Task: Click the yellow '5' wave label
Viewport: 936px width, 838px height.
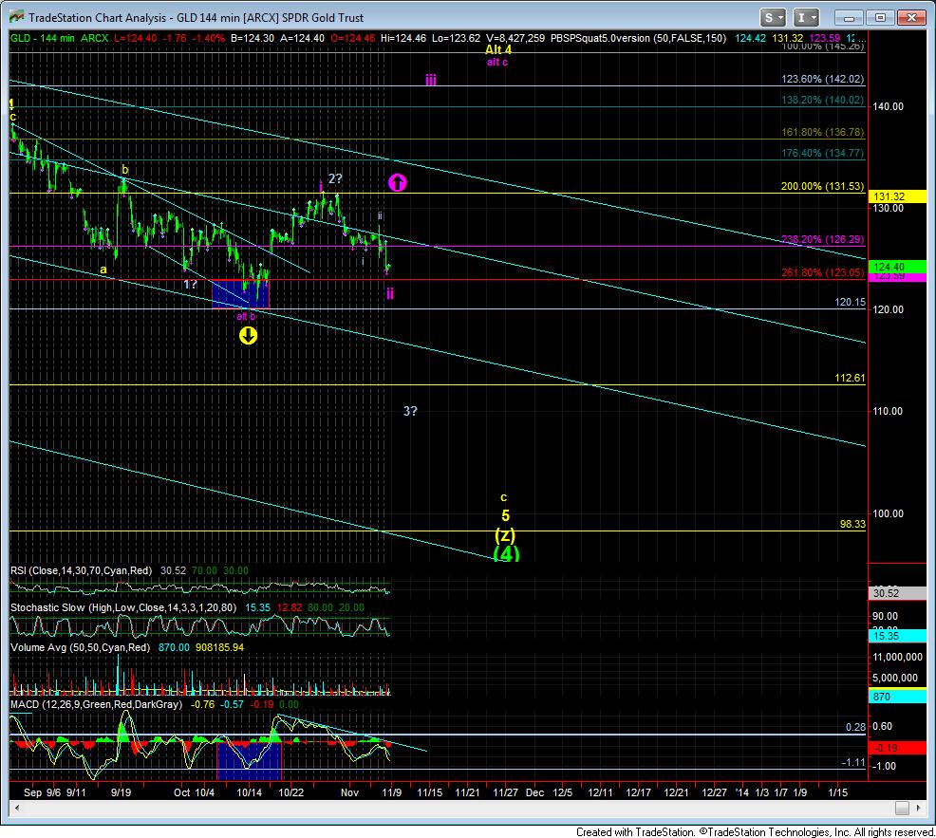Action: point(506,515)
